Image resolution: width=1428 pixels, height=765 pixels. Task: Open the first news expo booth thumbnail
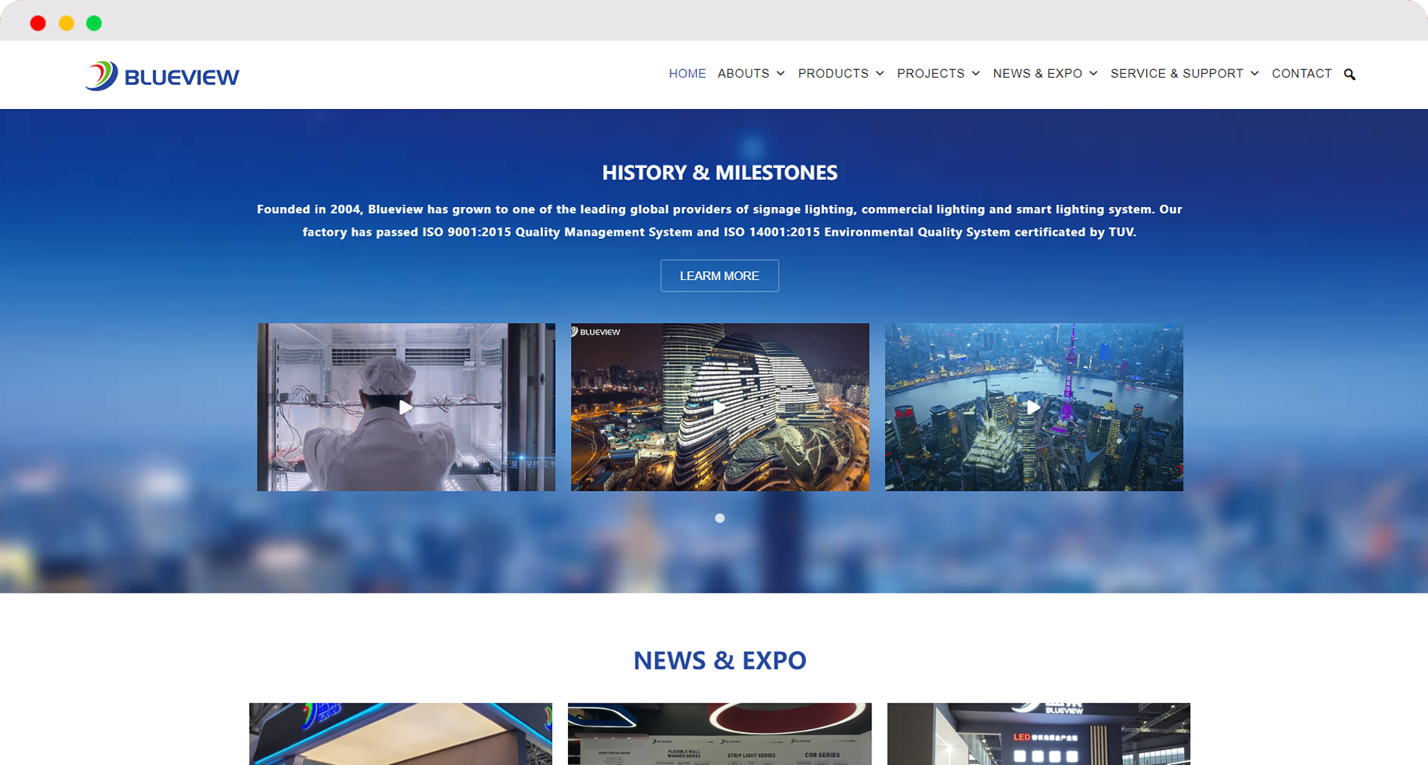pos(401,734)
